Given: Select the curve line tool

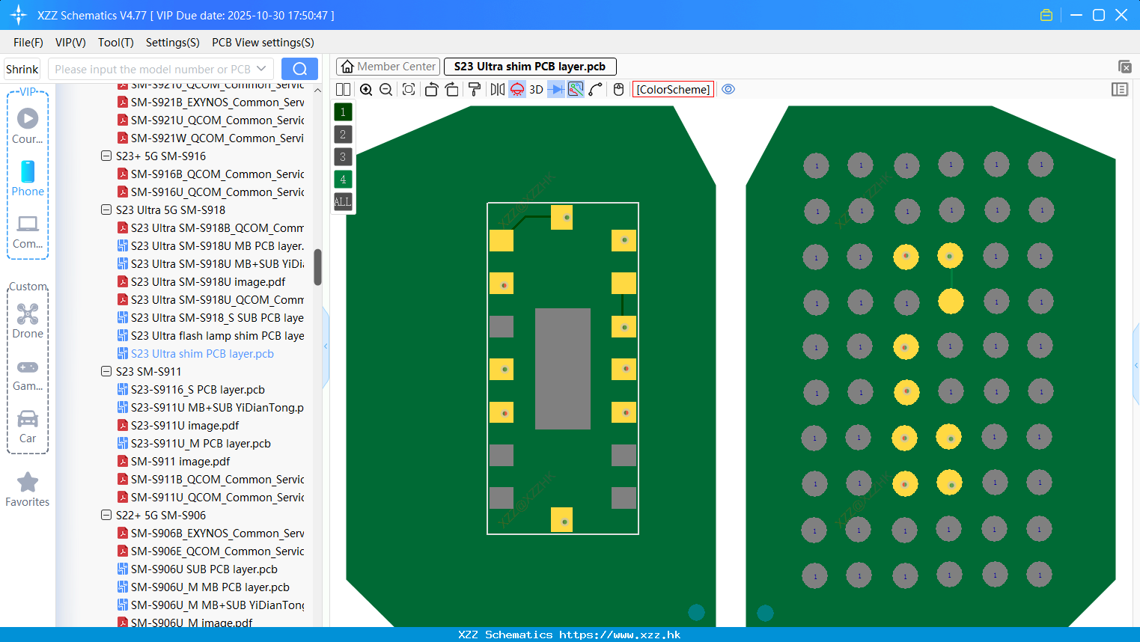Looking at the screenshot, I should point(596,90).
